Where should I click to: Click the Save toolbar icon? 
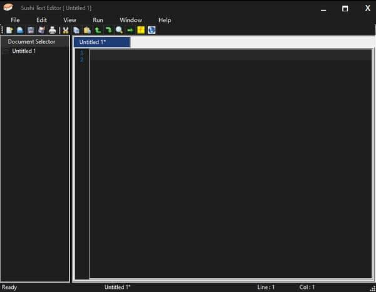[x=31, y=30]
